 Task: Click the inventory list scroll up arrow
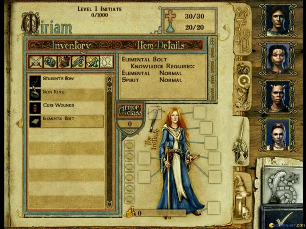pos(109,80)
